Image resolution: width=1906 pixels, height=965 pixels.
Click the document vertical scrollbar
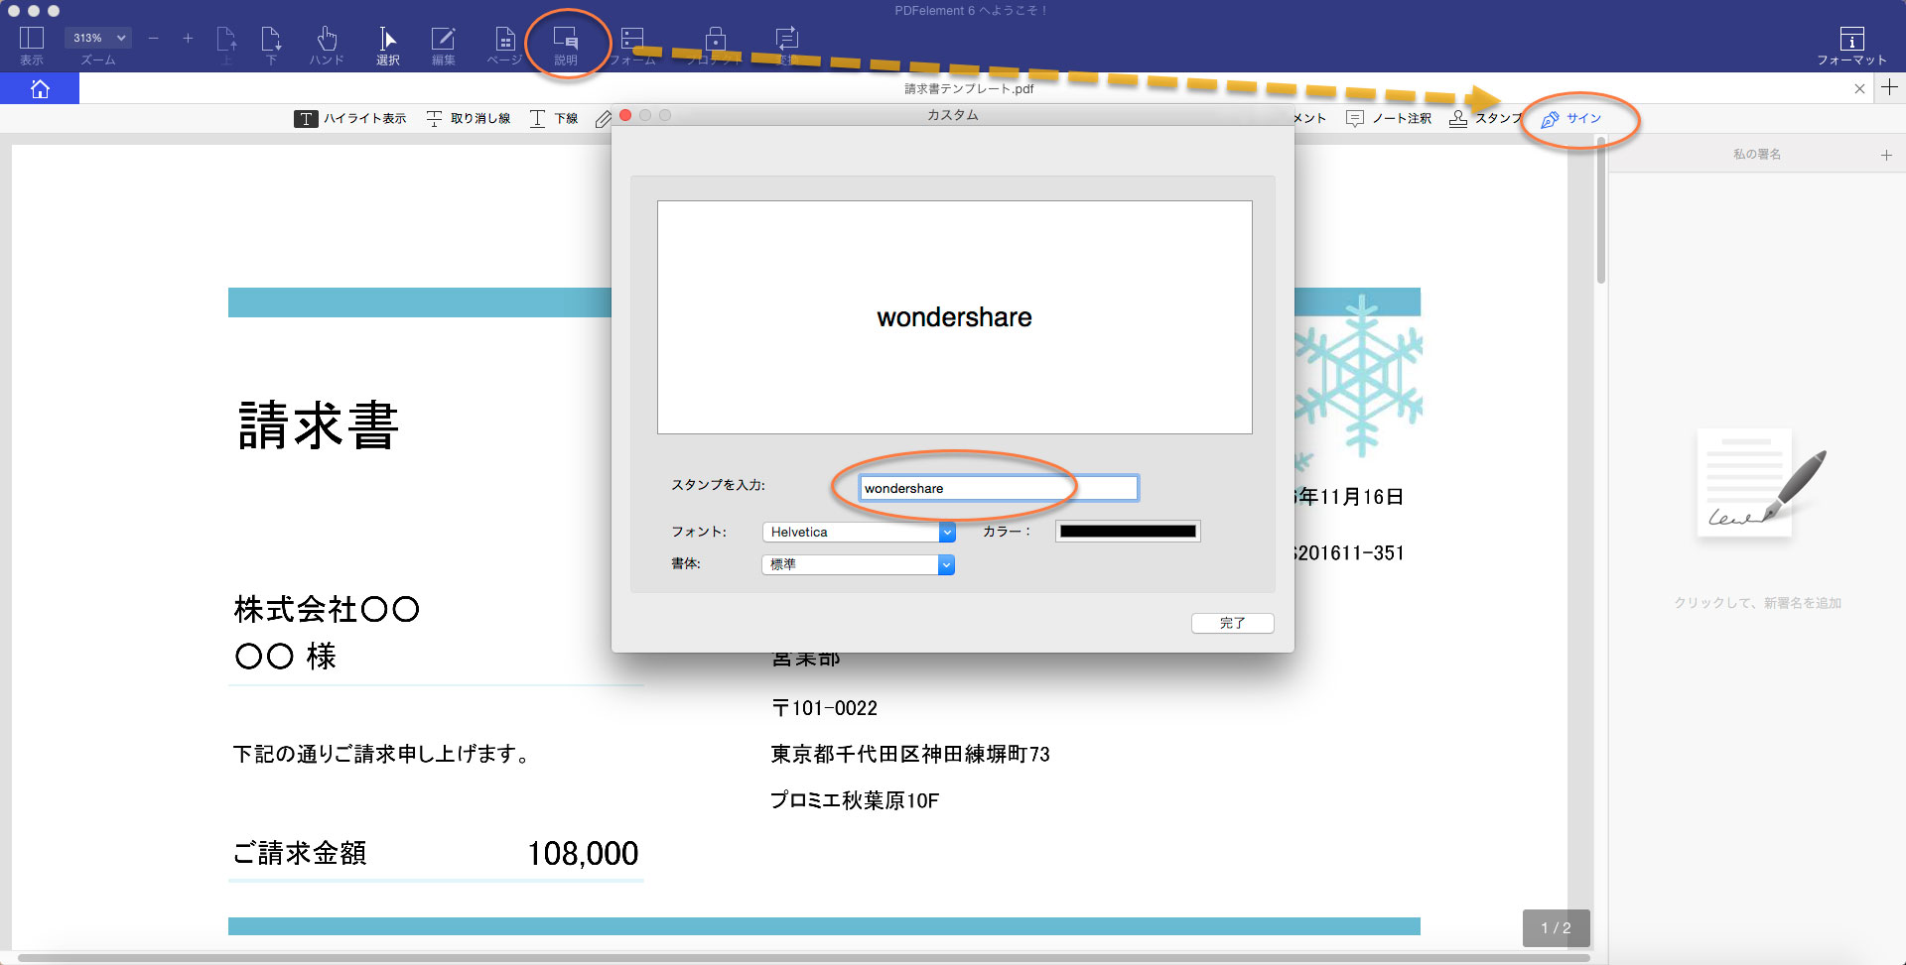point(1600,208)
